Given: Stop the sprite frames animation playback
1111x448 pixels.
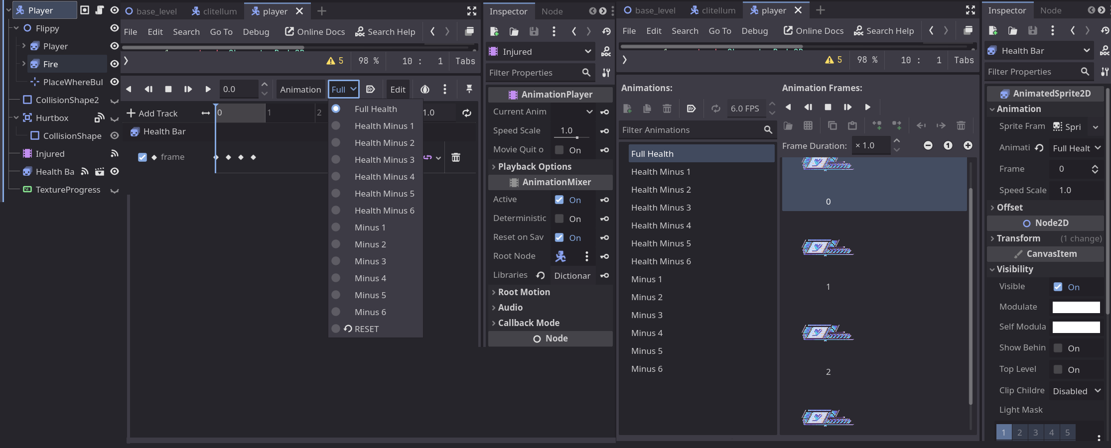Looking at the screenshot, I should (828, 107).
